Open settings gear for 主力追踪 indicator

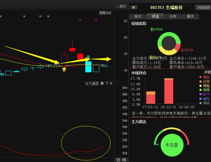pos(102,84)
